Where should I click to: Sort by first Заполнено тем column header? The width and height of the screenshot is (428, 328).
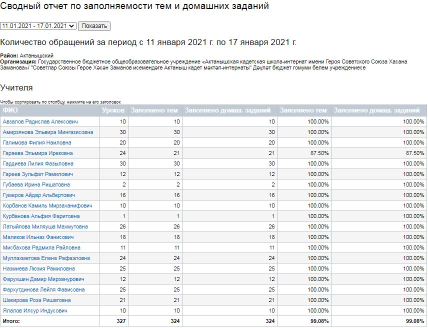pyautogui.click(x=154, y=110)
